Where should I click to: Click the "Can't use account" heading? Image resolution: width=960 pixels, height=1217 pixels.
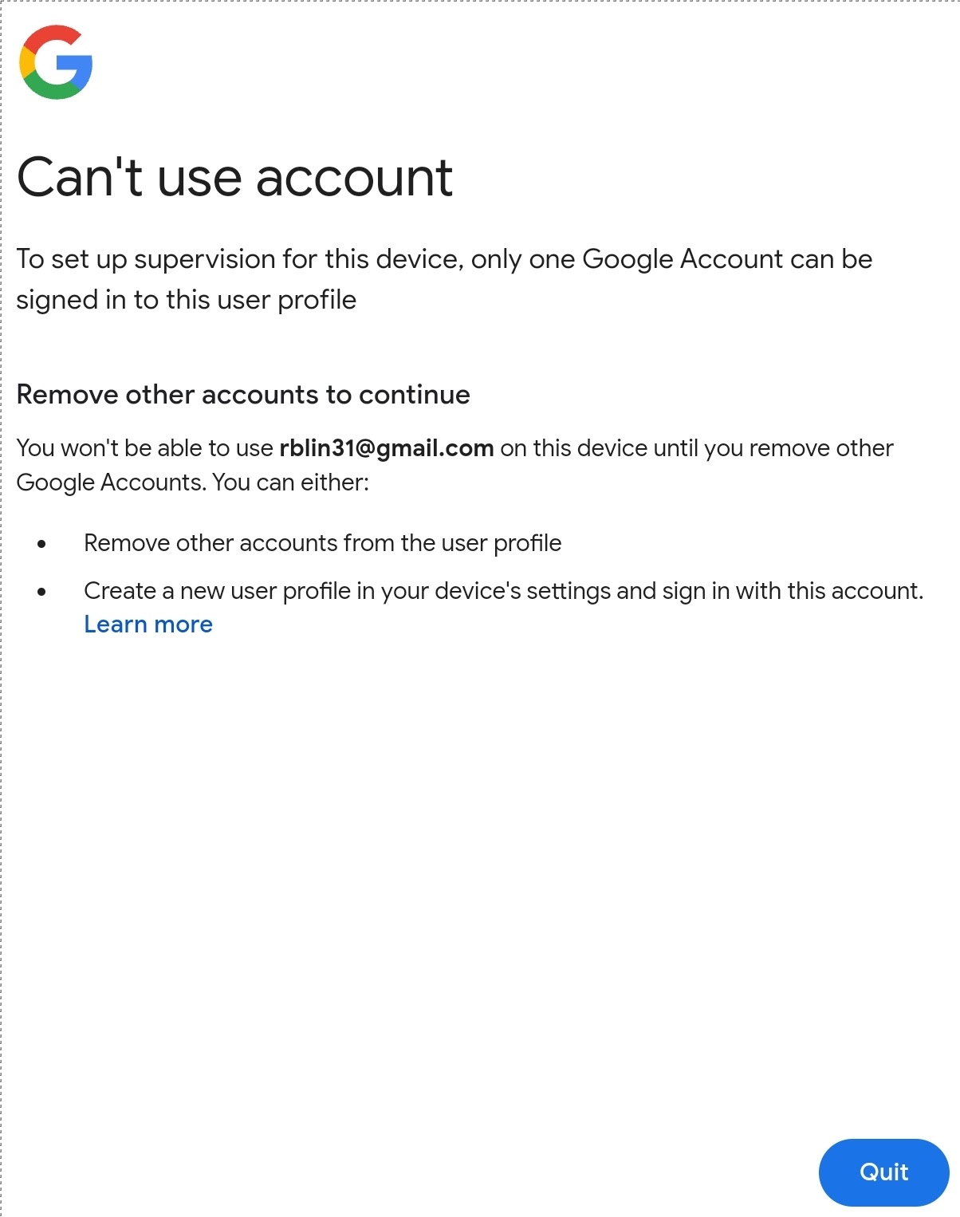pos(234,177)
